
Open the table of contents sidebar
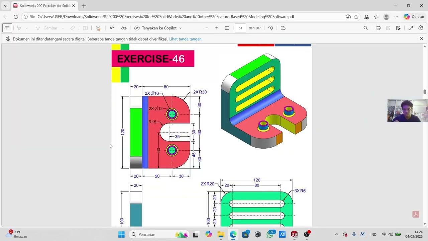pos(7,28)
